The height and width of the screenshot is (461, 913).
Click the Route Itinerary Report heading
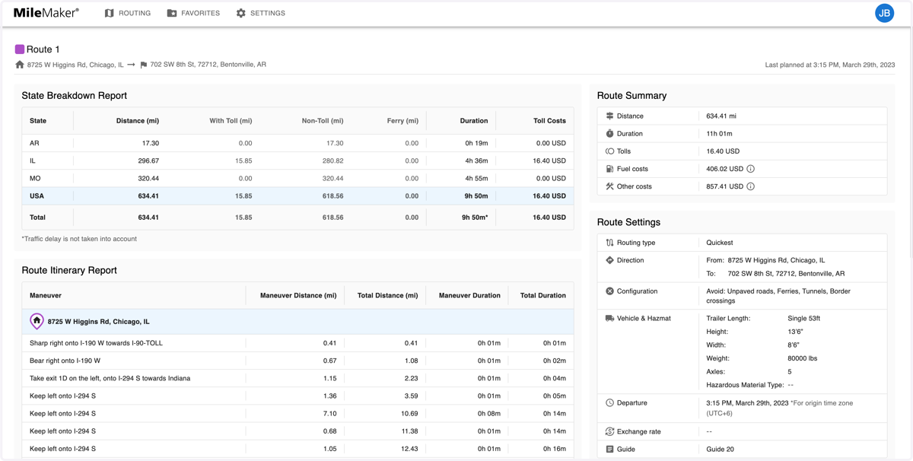click(x=69, y=270)
